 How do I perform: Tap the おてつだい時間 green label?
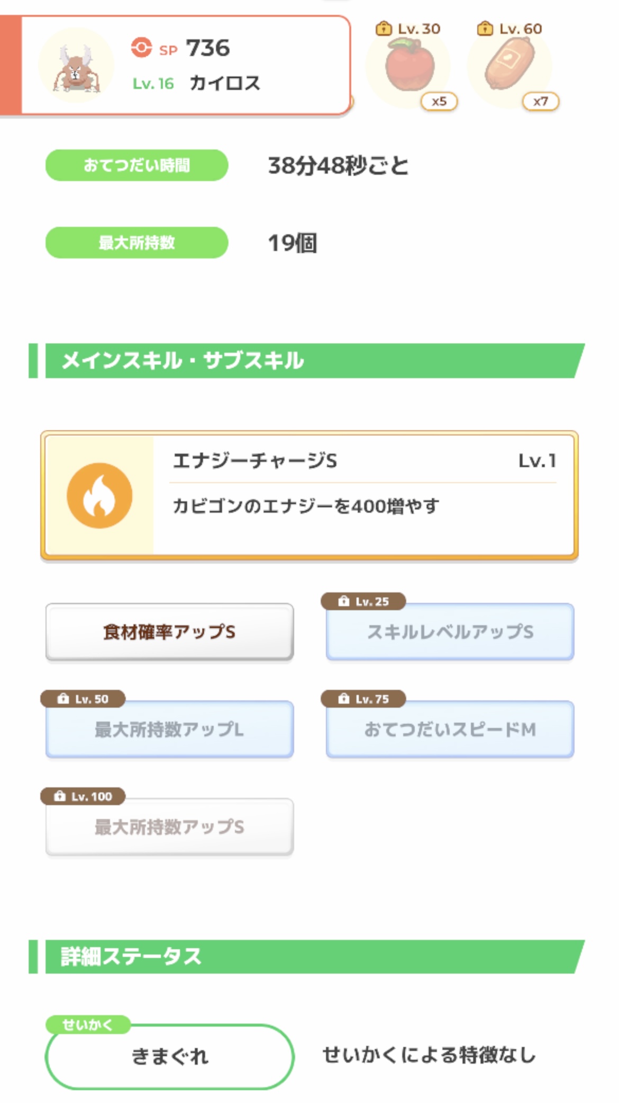(136, 165)
